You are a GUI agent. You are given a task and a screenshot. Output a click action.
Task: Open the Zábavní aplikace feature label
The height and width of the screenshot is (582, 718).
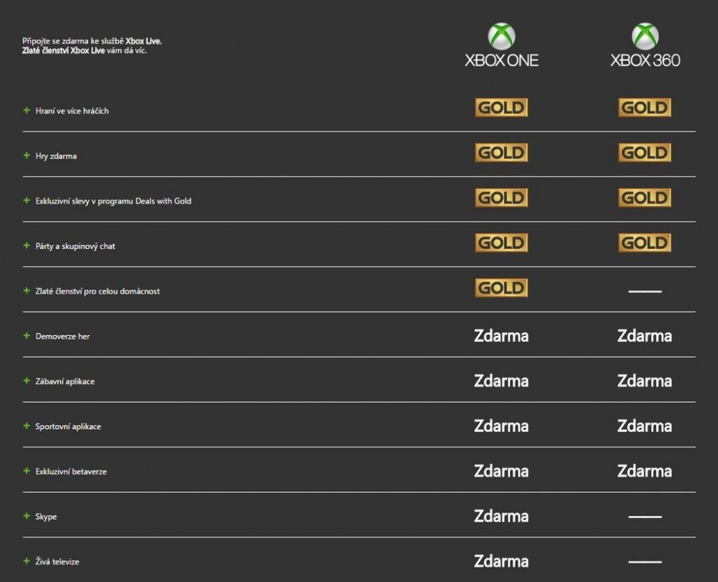tap(65, 382)
